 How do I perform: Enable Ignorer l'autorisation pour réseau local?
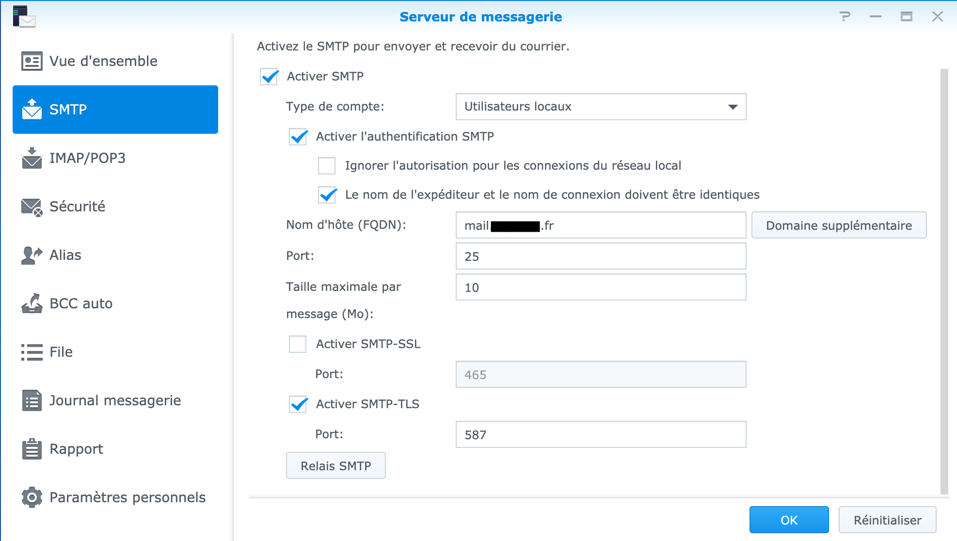[x=327, y=166]
